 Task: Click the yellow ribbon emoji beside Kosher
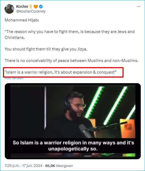click(31, 7)
